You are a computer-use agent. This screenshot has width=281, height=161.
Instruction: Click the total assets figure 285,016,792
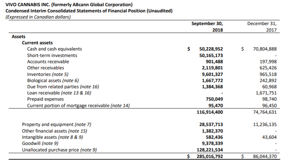click(210, 156)
